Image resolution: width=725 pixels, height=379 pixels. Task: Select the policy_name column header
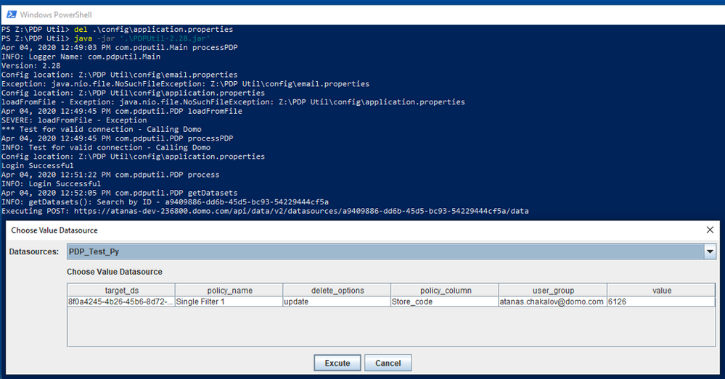(x=229, y=291)
